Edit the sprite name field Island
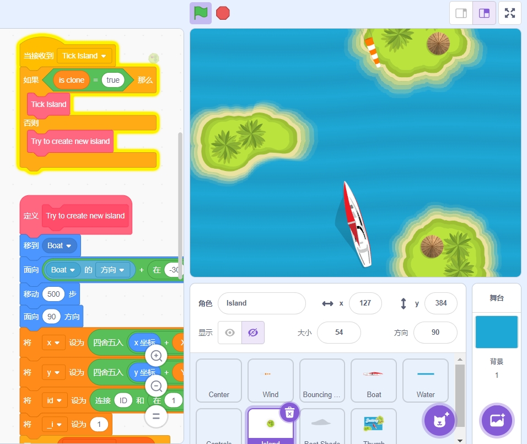Image resolution: width=527 pixels, height=444 pixels. [262, 303]
